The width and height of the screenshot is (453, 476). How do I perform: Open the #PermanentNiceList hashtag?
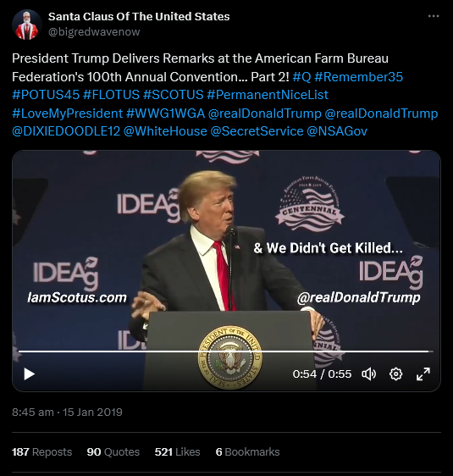tap(268, 95)
